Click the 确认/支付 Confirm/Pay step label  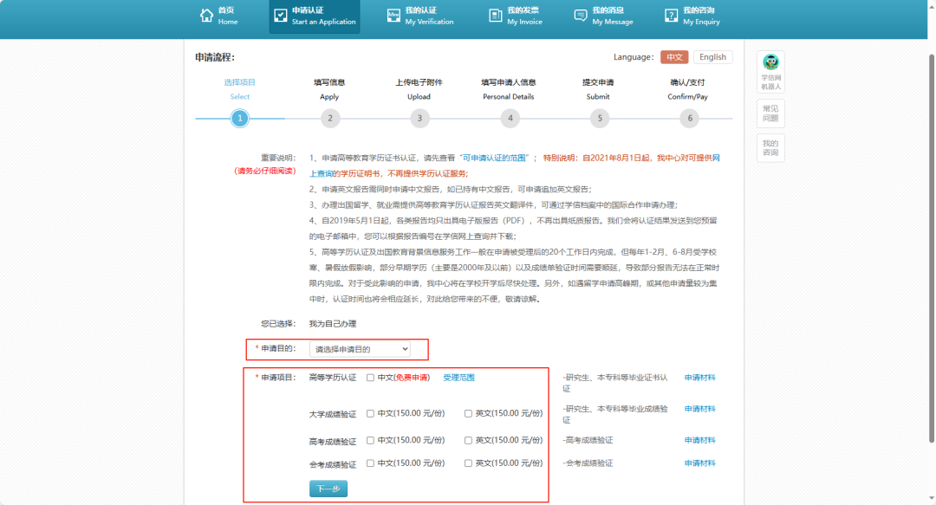click(687, 89)
